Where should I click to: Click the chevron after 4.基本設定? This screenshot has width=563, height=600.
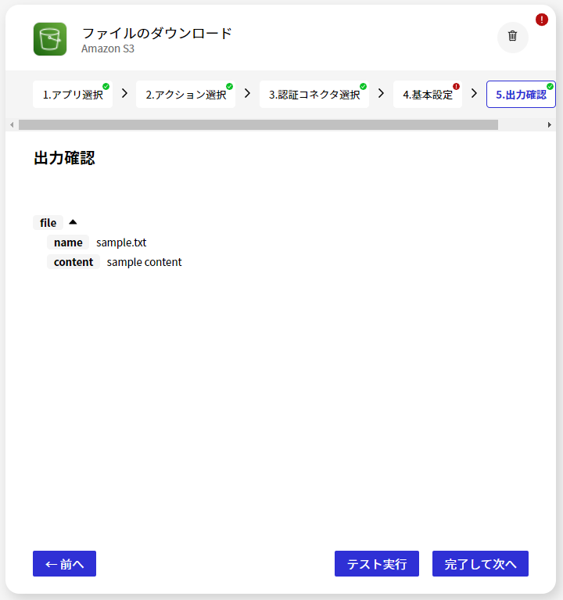tap(475, 93)
